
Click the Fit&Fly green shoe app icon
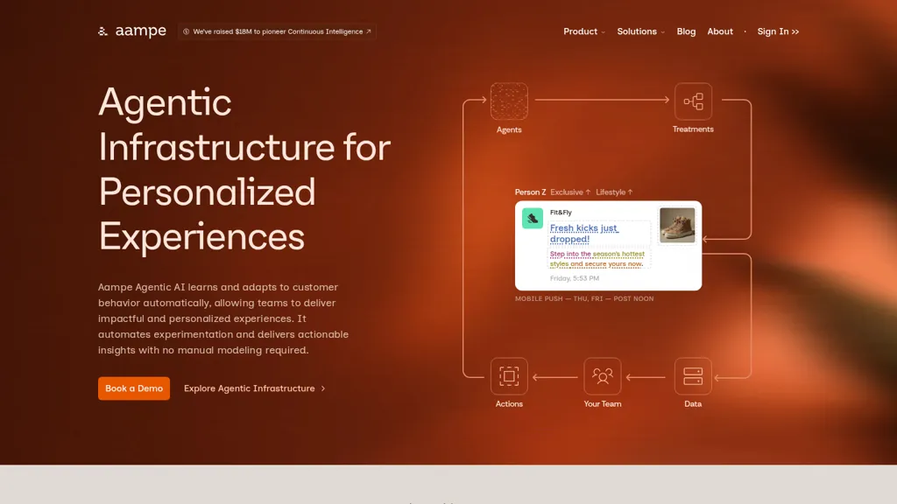pyautogui.click(x=533, y=218)
